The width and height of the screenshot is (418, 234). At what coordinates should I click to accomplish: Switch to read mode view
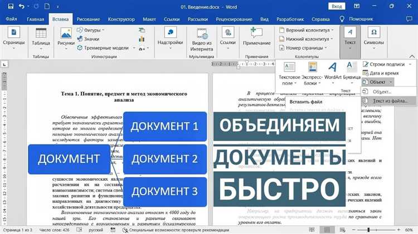(x=312, y=230)
